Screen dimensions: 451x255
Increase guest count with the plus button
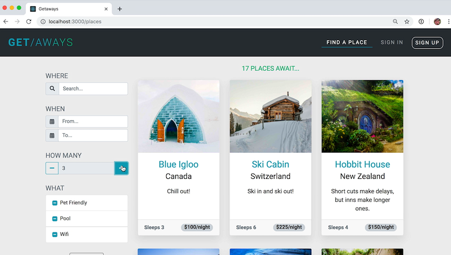[x=121, y=168]
